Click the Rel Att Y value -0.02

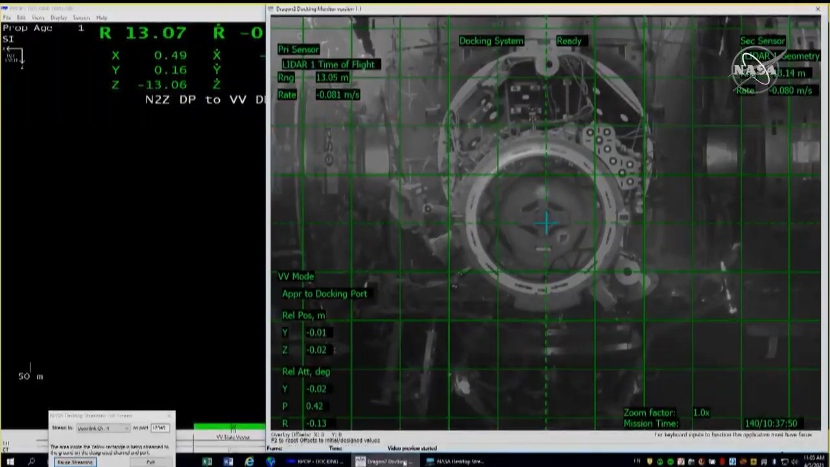click(316, 389)
